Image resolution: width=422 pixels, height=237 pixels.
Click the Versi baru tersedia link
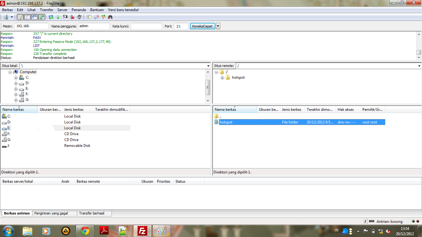point(123,10)
